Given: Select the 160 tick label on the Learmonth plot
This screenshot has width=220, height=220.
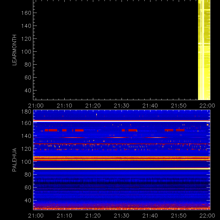Looking at the screenshot, I should (26, 13).
